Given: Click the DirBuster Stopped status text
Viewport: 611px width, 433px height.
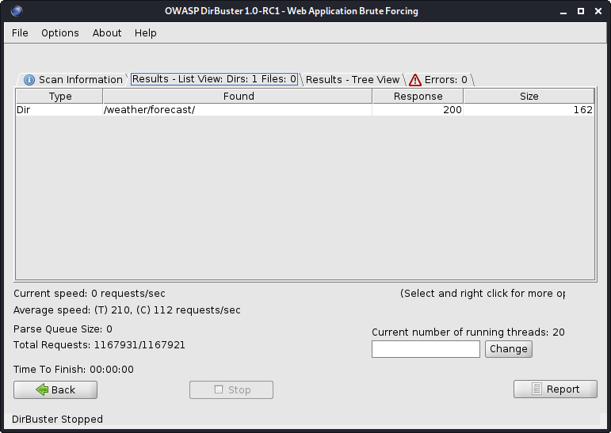Looking at the screenshot, I should pyautogui.click(x=57, y=419).
